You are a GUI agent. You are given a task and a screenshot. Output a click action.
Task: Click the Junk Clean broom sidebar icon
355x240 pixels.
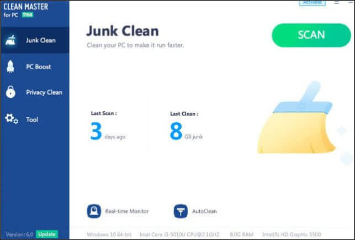[x=10, y=40]
